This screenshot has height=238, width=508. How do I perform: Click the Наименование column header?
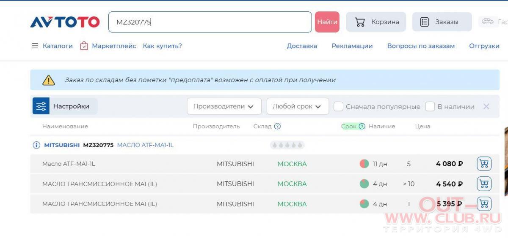65,126
